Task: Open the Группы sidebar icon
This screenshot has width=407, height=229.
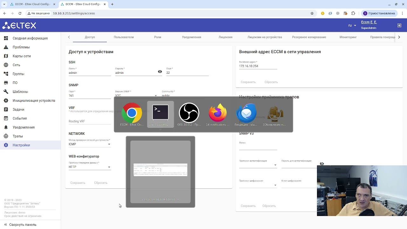Action: (x=6, y=74)
